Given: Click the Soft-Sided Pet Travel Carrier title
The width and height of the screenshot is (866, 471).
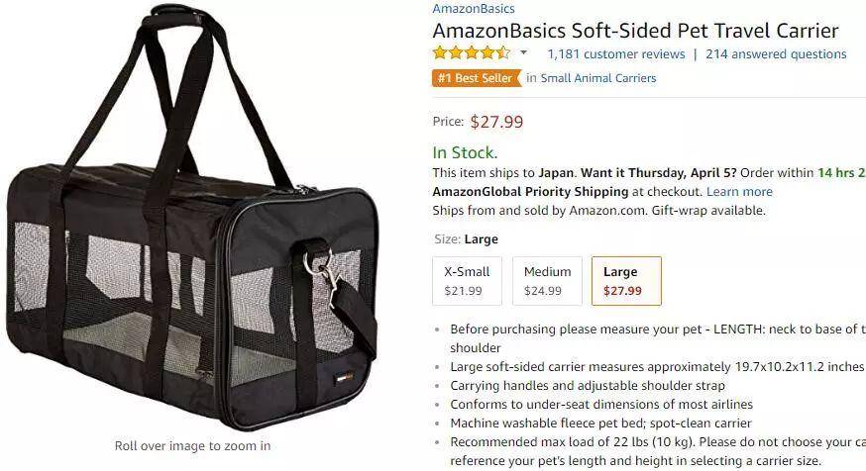Looking at the screenshot, I should (x=636, y=31).
